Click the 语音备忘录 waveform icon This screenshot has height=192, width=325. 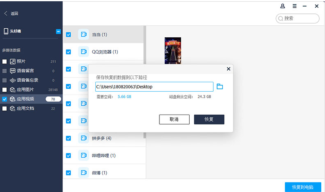13,80
